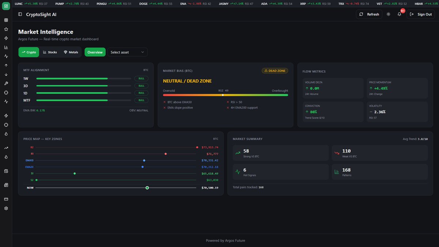Click the DEAD ZONE warning badge

point(275,71)
